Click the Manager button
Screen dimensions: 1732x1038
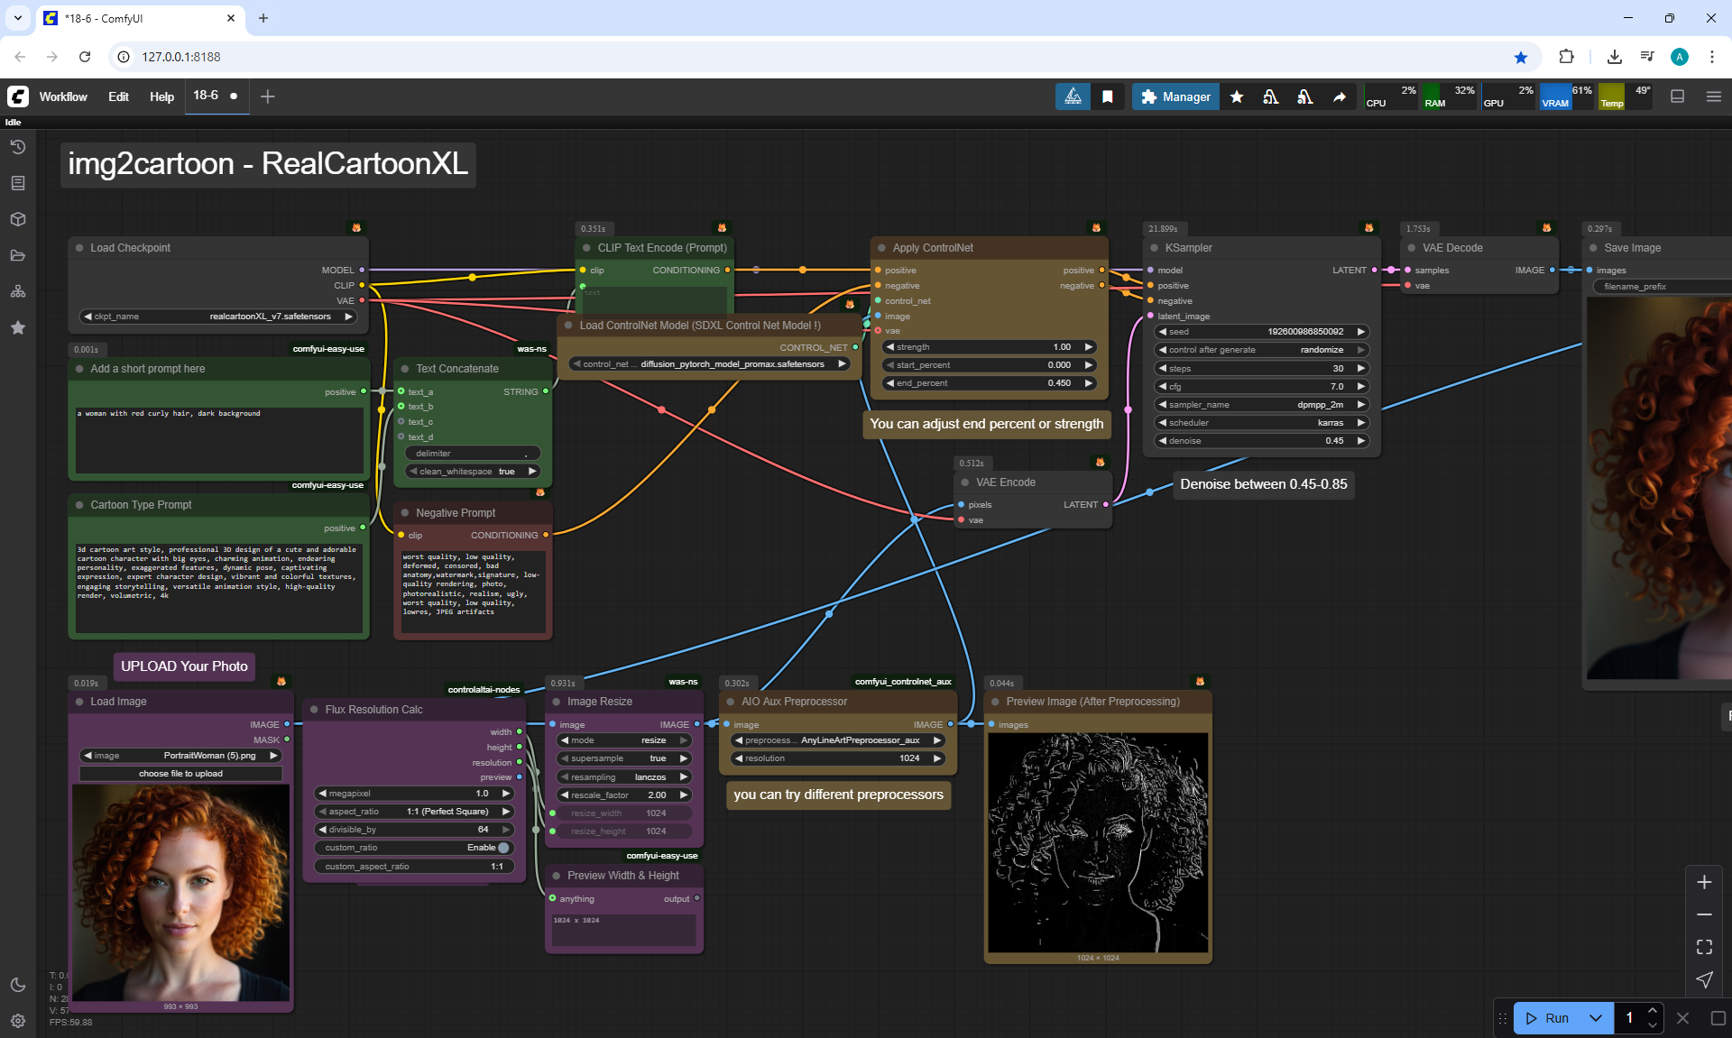tap(1175, 96)
